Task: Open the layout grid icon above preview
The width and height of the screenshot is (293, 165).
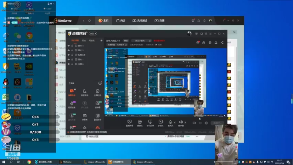Action: pyautogui.click(x=210, y=43)
